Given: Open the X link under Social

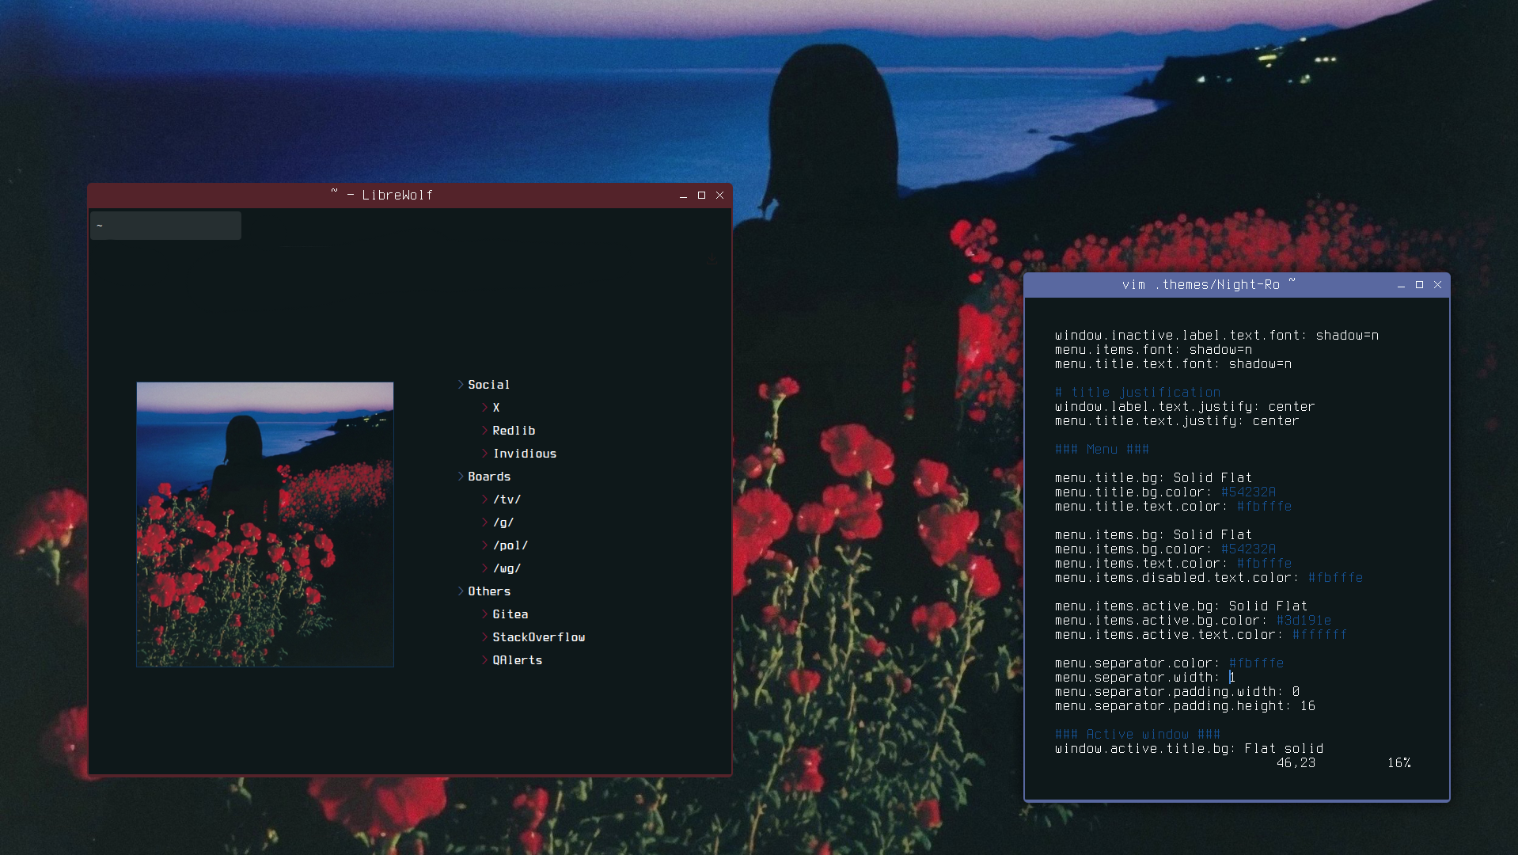Looking at the screenshot, I should (496, 408).
